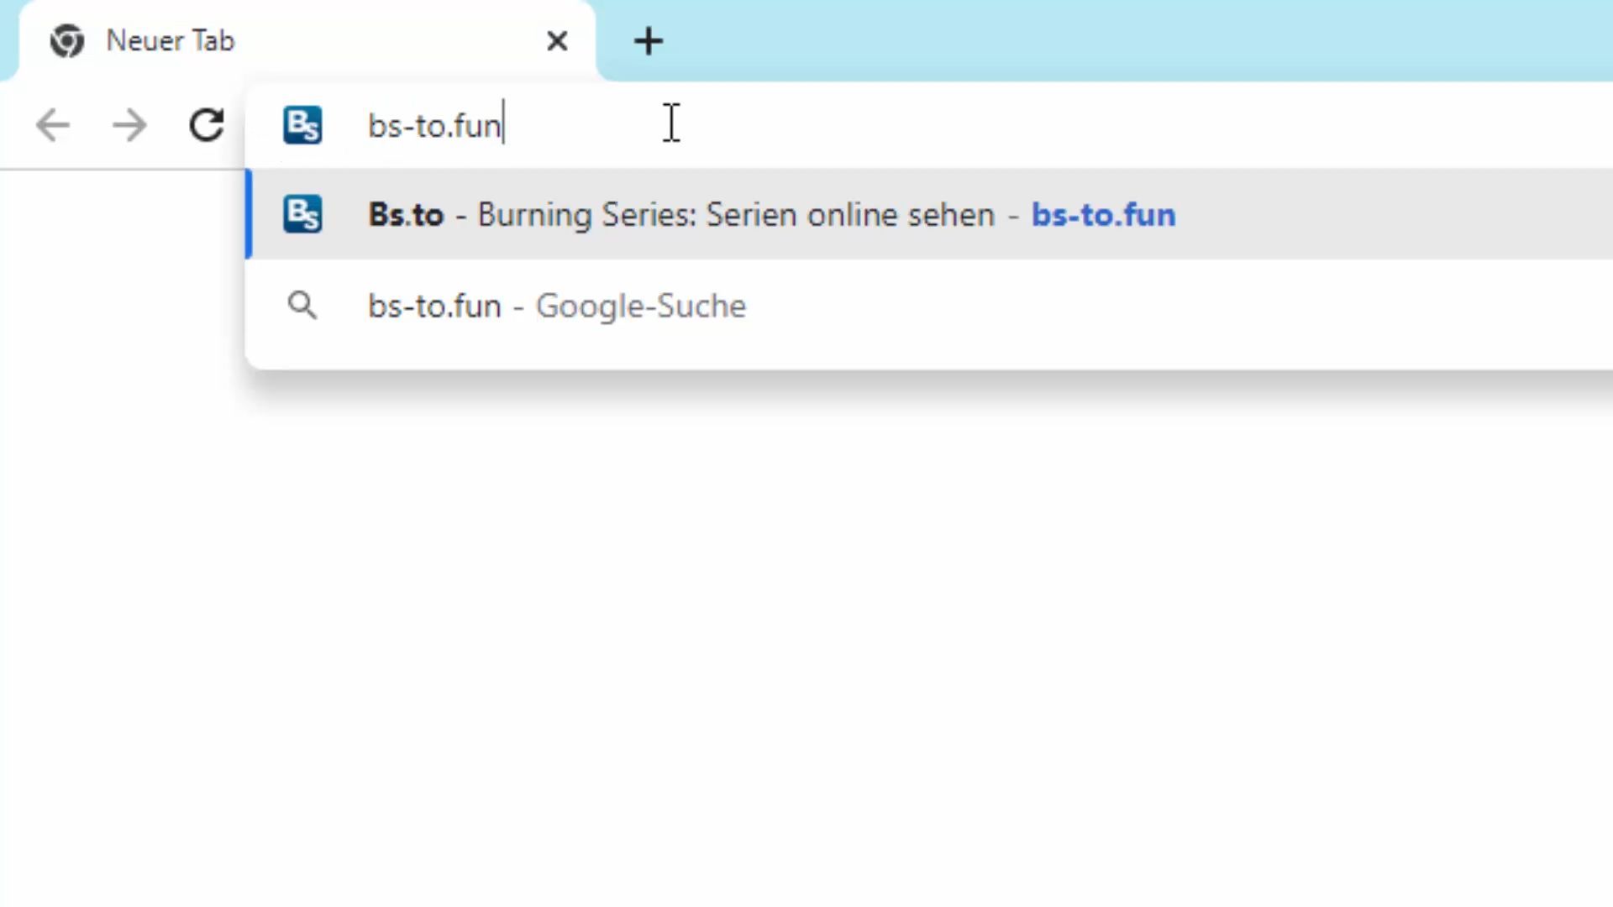Open the Bs.to Burning Series suggestion
The height and width of the screenshot is (907, 1613).
tap(929, 214)
